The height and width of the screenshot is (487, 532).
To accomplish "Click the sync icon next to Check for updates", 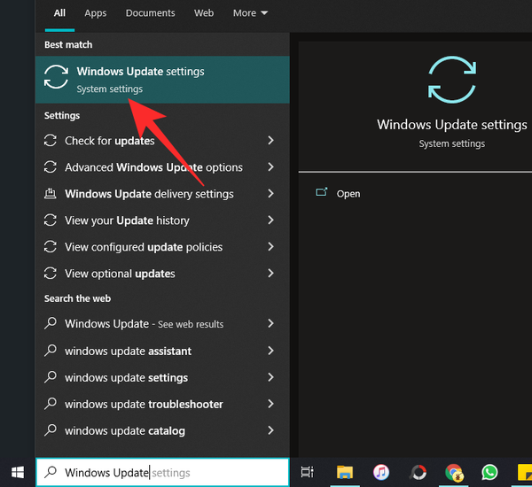I will pos(51,140).
